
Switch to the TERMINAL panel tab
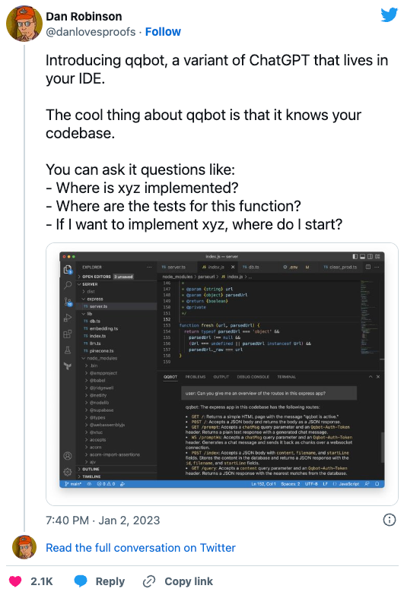286,377
